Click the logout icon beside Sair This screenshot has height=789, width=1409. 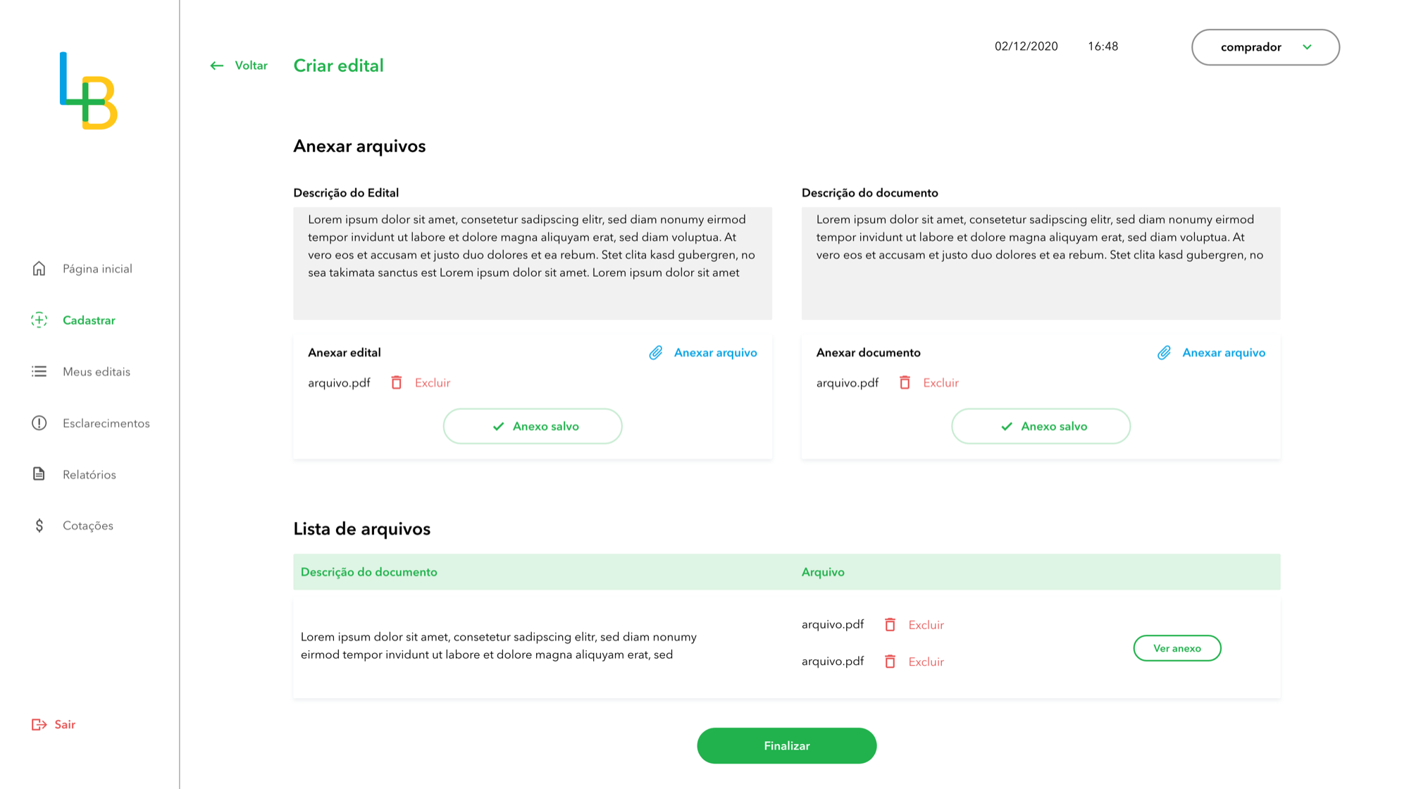click(x=39, y=724)
